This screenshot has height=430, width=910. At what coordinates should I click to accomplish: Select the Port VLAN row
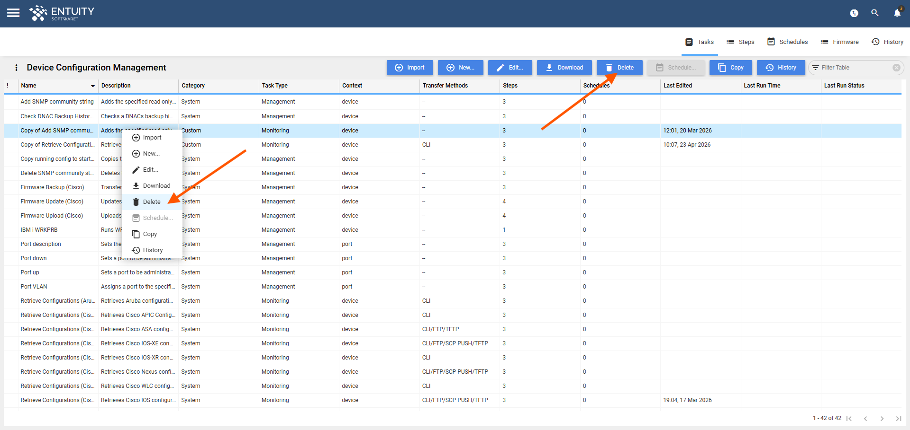453,287
